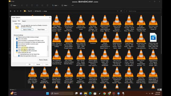Go forward with the Forward arrow

point(14,11)
